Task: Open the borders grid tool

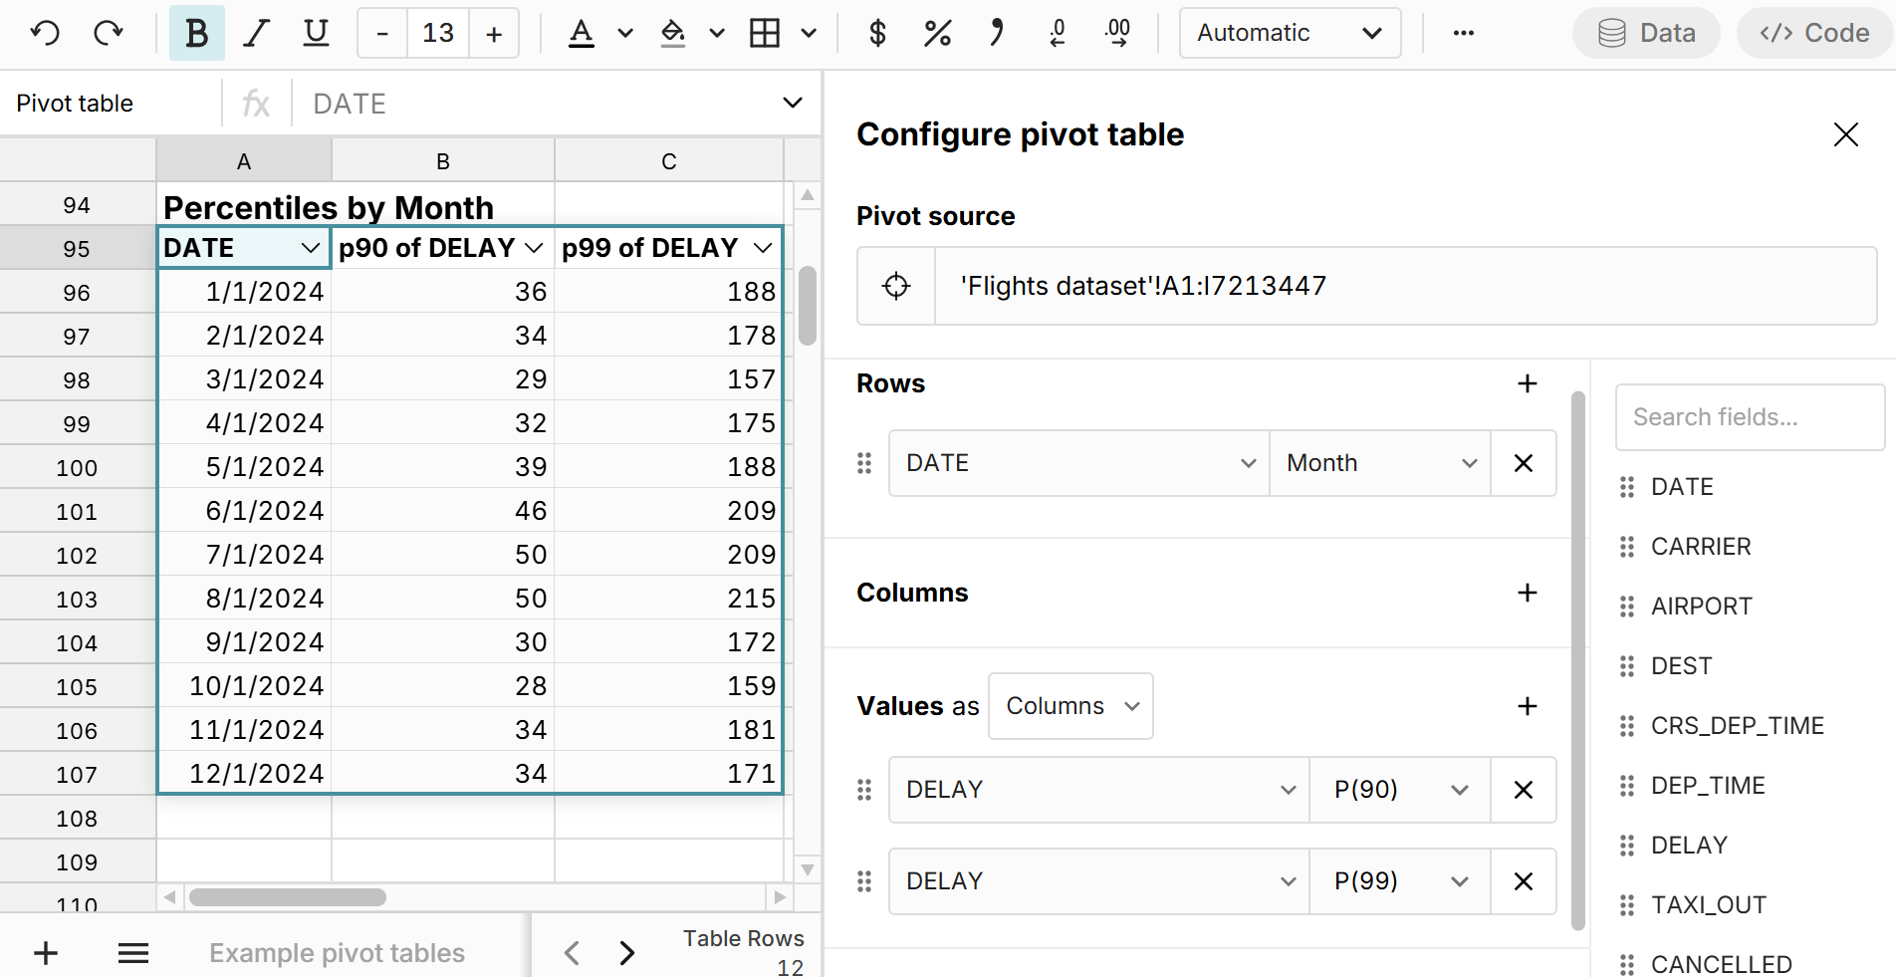Action: (x=765, y=33)
